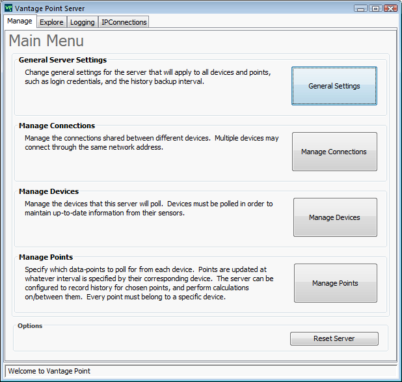The height and width of the screenshot is (382, 402).
Task: Click the Vantage Point app icon in title bar
Action: pyautogui.click(x=8, y=8)
